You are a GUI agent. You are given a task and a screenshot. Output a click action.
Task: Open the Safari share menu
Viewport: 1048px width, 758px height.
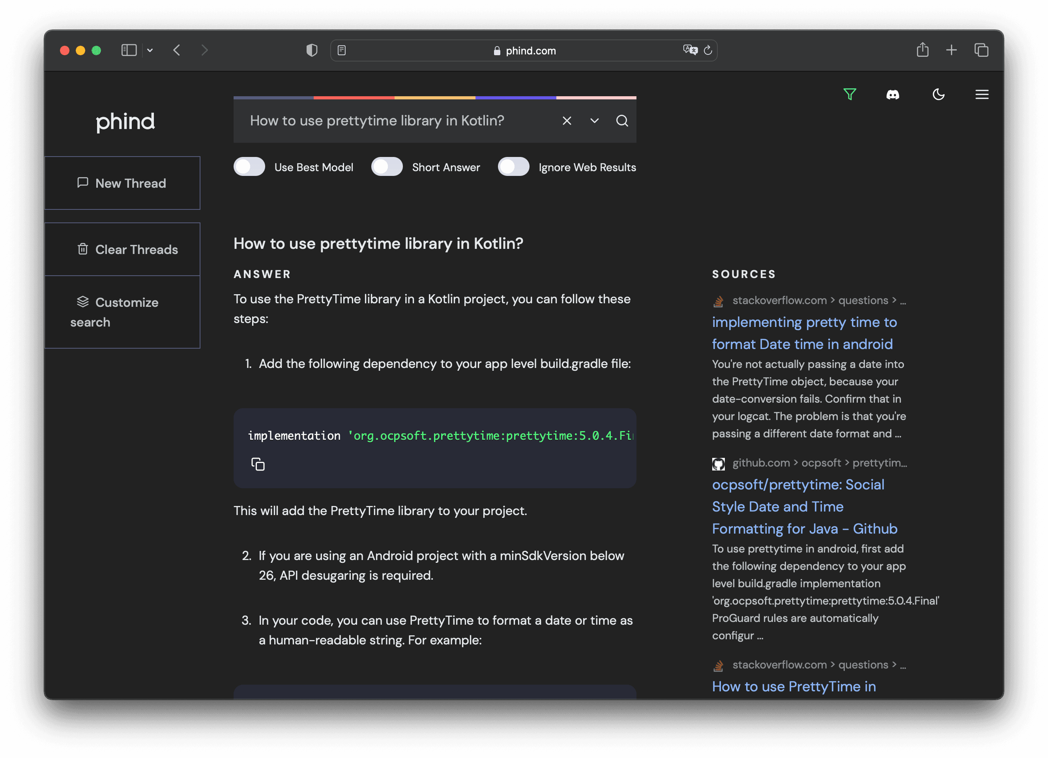pos(922,49)
